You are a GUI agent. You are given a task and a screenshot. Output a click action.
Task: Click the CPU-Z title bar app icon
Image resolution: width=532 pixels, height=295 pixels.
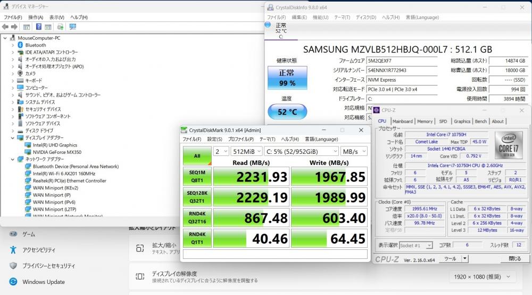(376, 110)
